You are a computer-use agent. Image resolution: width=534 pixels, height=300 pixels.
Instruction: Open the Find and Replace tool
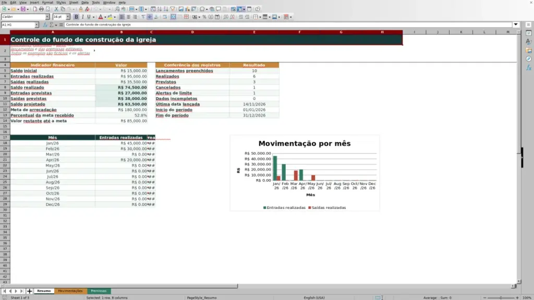click(117, 9)
